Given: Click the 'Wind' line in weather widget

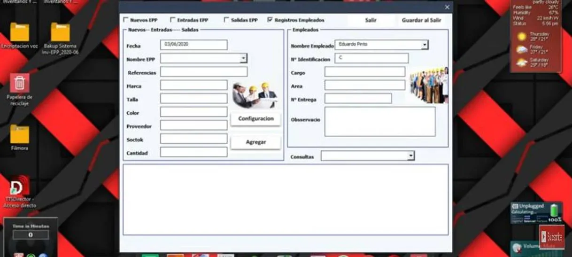Looking at the screenshot, I should pyautogui.click(x=536, y=18).
